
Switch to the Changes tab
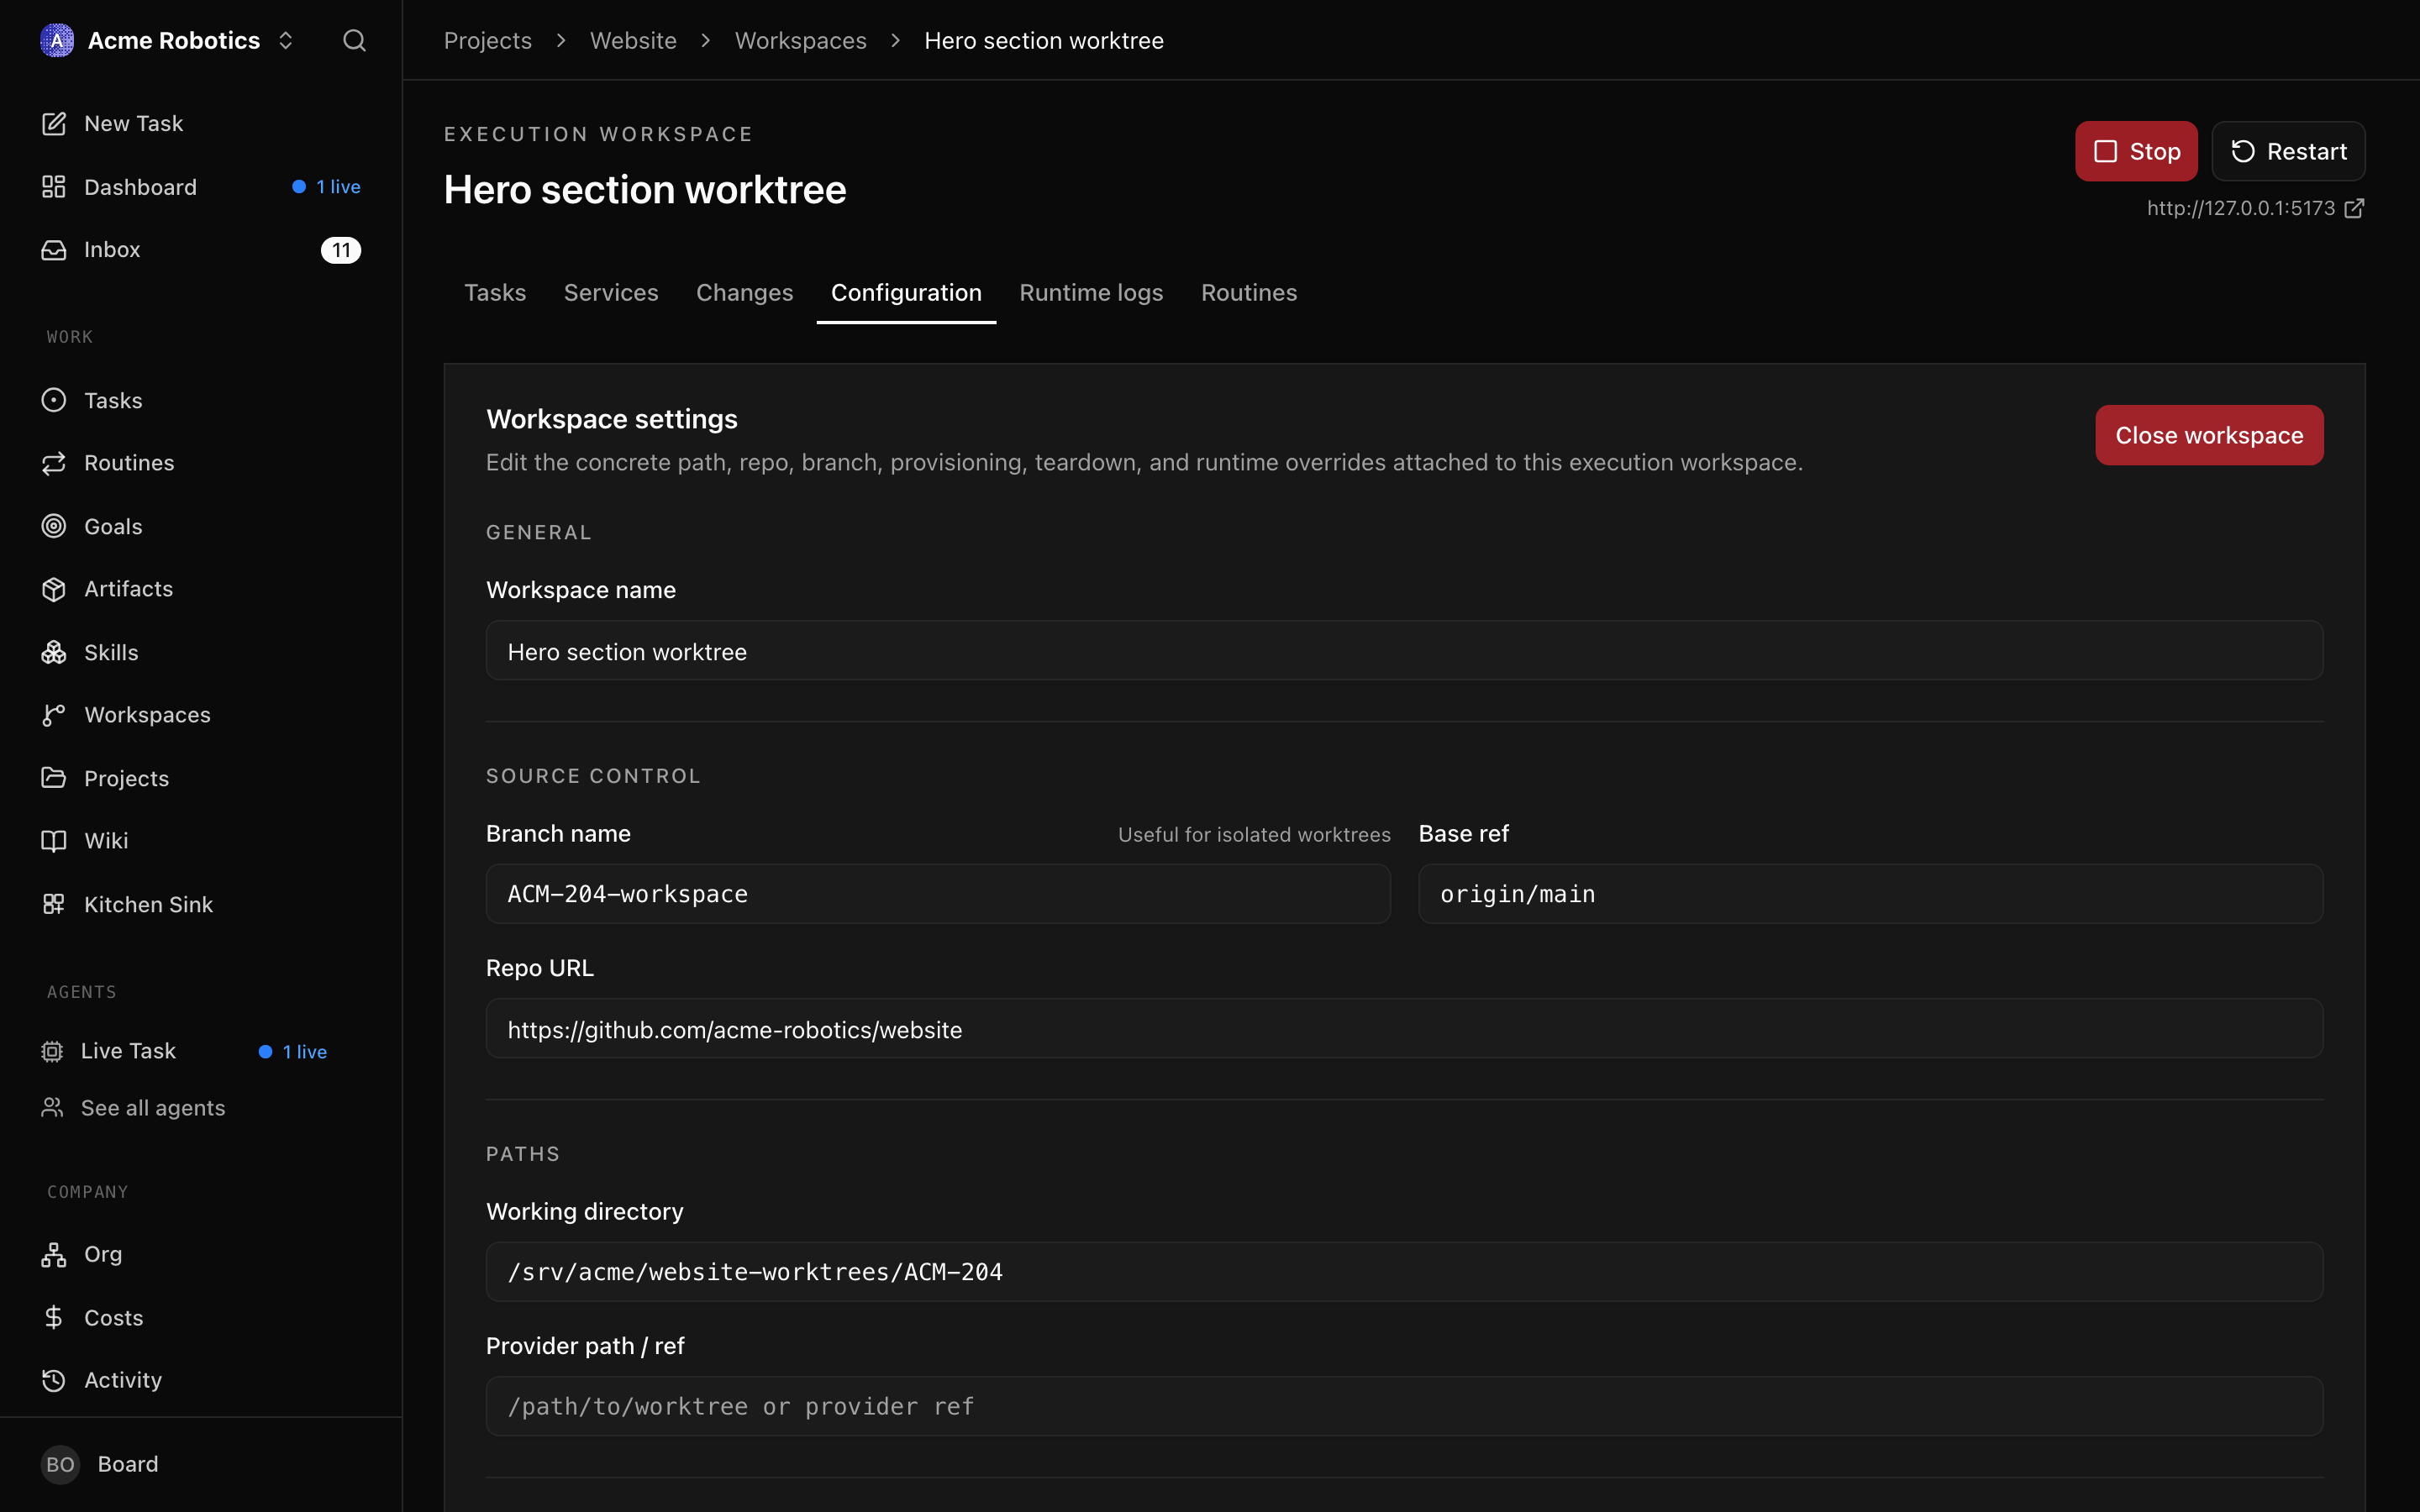745,292
